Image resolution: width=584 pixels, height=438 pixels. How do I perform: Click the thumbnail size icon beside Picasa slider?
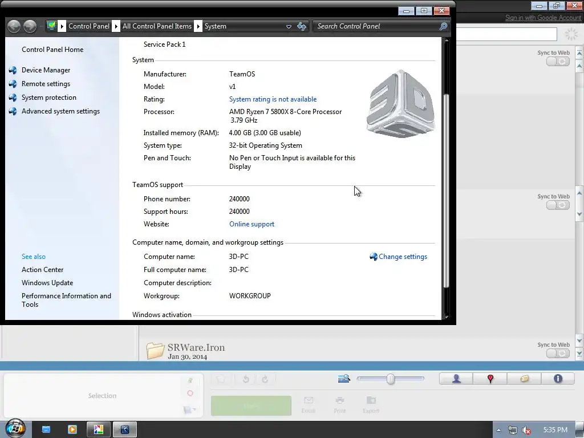(344, 379)
